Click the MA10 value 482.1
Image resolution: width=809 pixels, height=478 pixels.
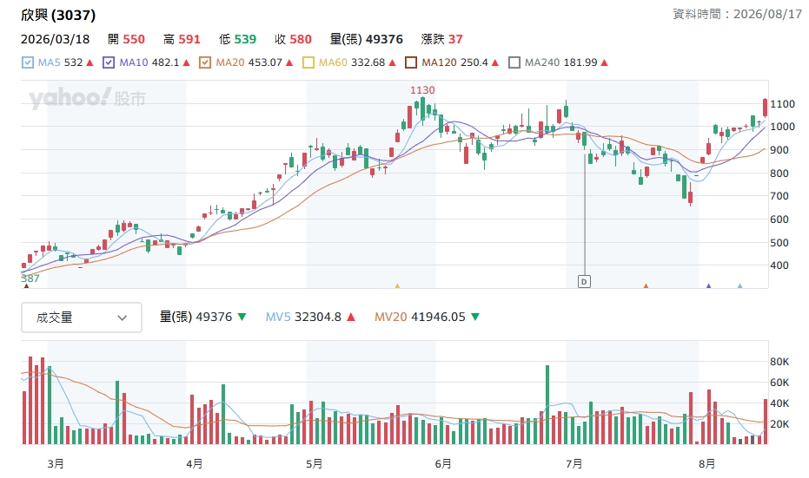coord(166,62)
